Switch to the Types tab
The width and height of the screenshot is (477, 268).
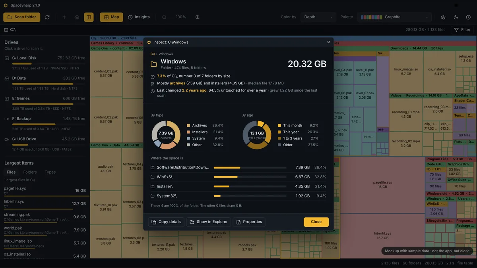50,172
